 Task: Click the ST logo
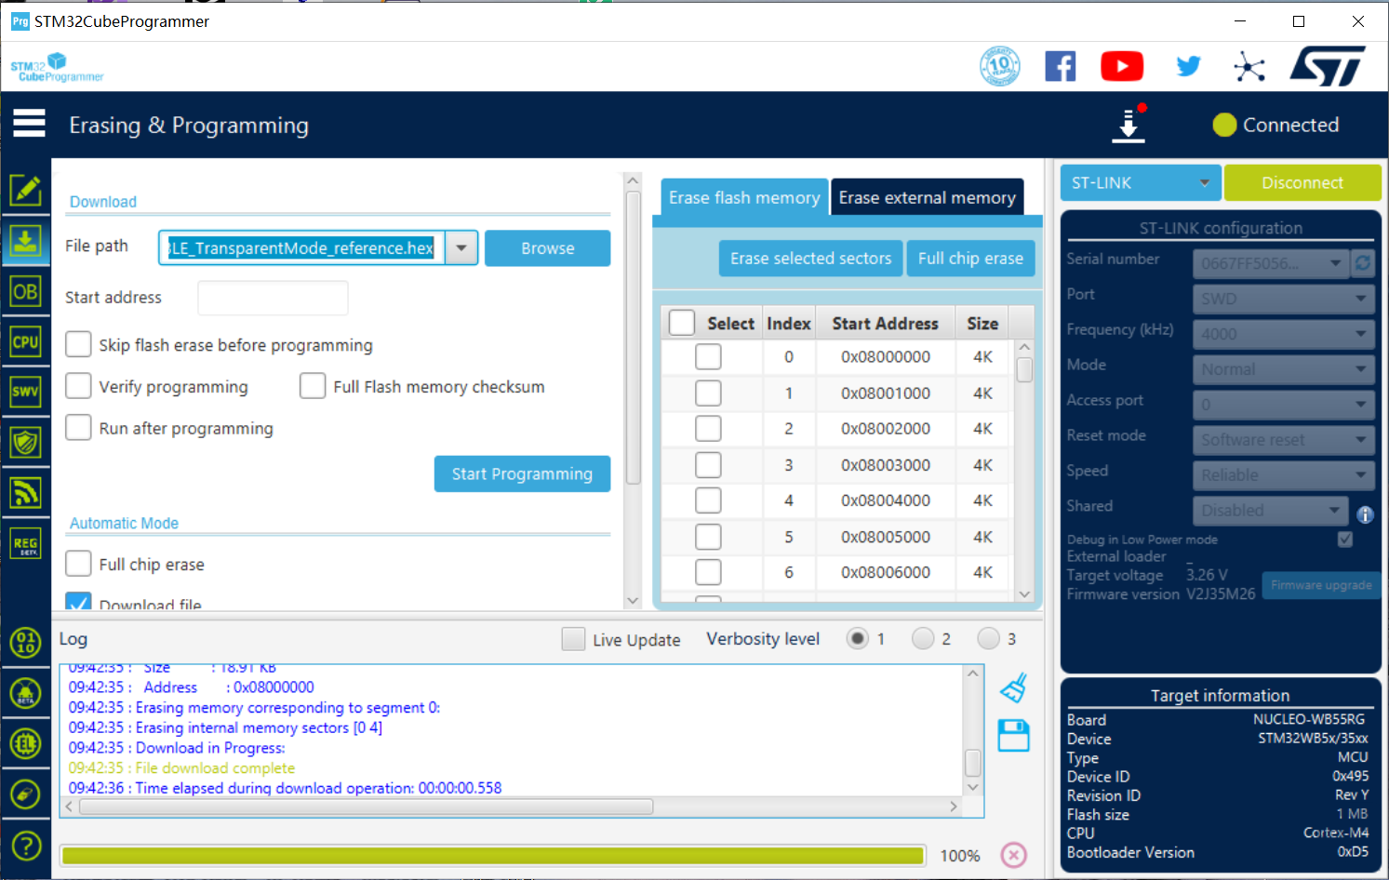pos(1328,66)
